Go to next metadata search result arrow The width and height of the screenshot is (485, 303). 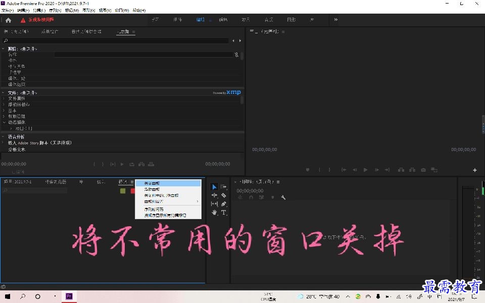(240, 40)
